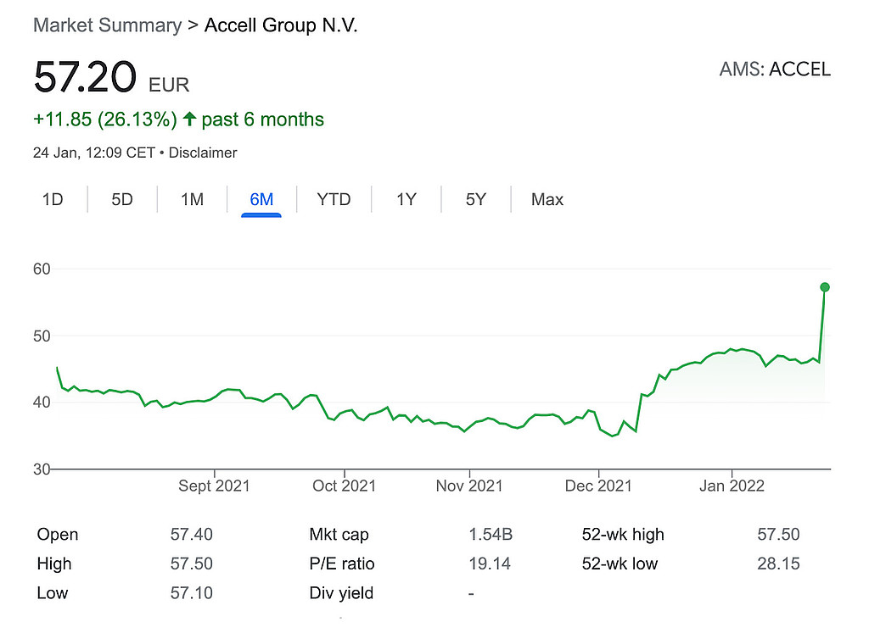869x633 pixels.
Task: Click the Jan 2022 axis label
Action: click(x=732, y=486)
